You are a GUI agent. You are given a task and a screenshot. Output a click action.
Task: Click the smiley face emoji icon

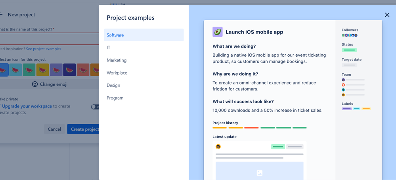coord(35,84)
